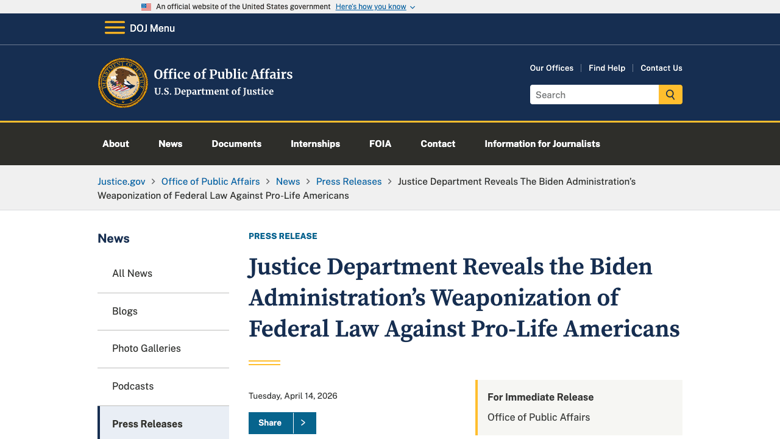Image resolution: width=780 pixels, height=439 pixels.
Task: Click the U.S. flag icon in banner
Action: coord(146,7)
